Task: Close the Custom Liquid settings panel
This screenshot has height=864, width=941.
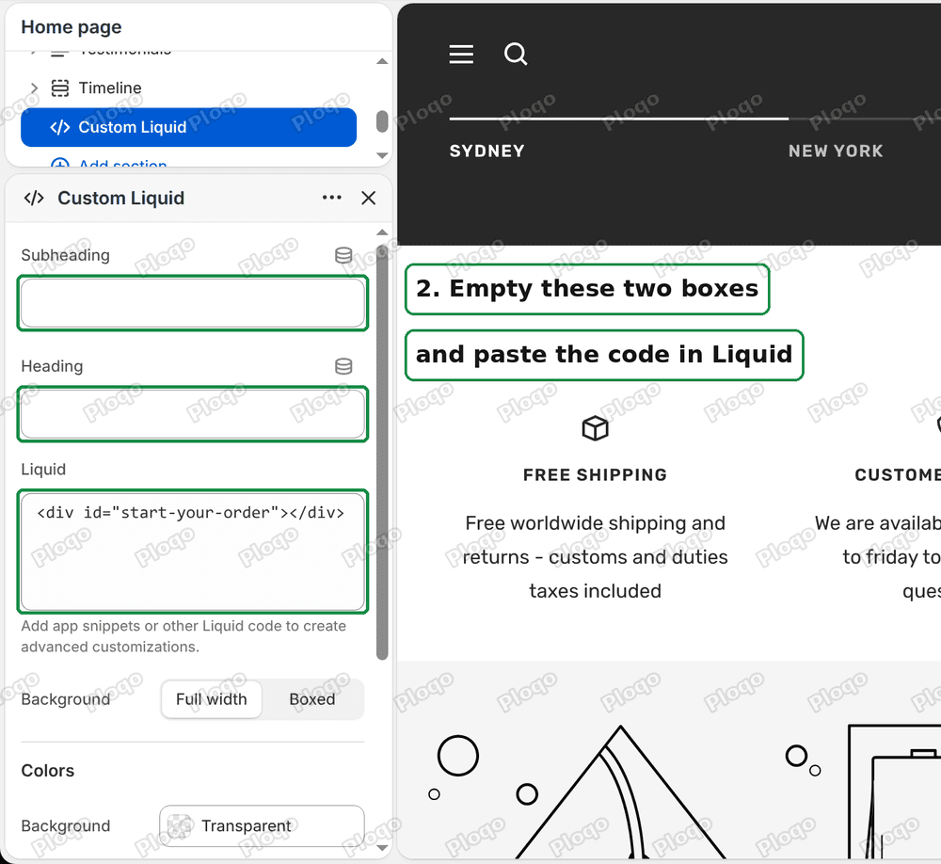Action: 369,199
